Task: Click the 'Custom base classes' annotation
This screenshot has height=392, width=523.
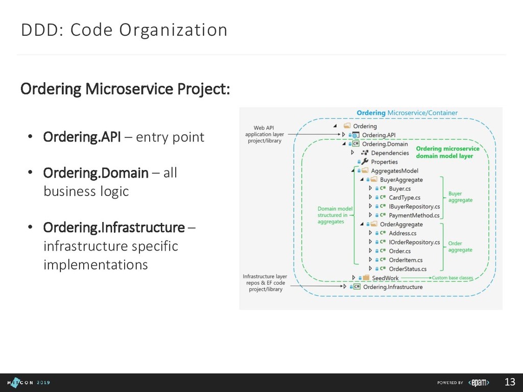Action: pos(453,278)
